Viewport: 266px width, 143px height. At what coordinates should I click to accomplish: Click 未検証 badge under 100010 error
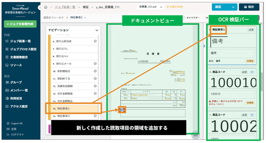click(250, 103)
